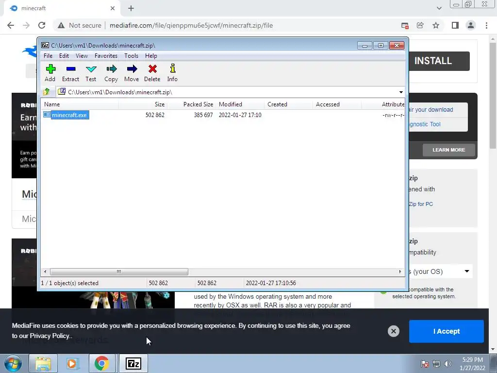This screenshot has width=497, height=373.
Task: Open the Chrome tab search chevron
Action: point(439,8)
